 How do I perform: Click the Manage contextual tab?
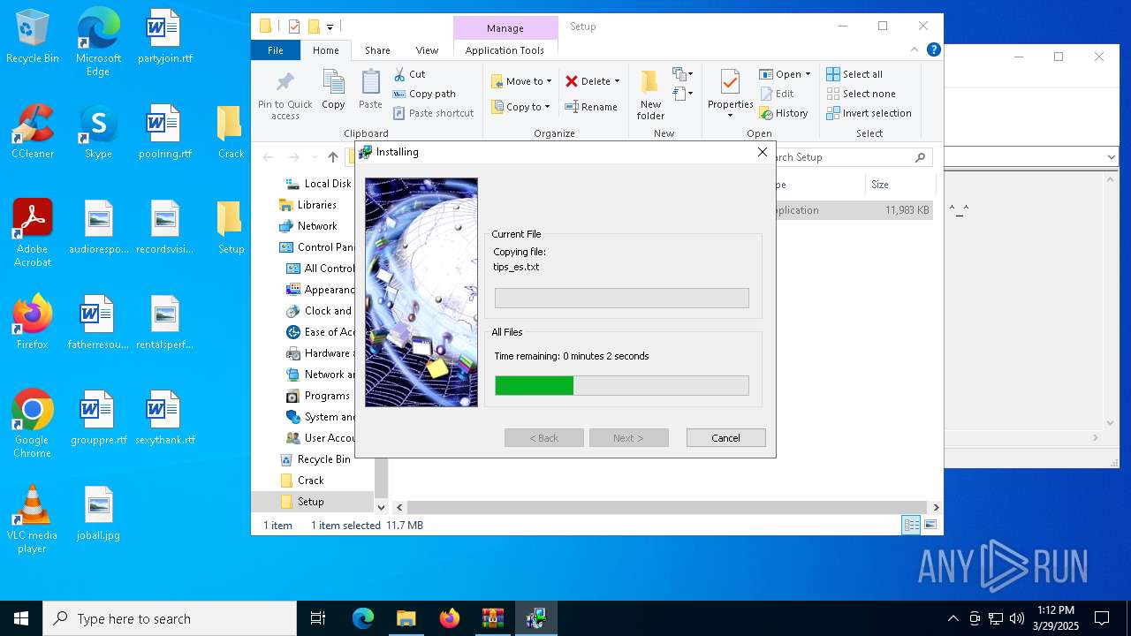505,28
